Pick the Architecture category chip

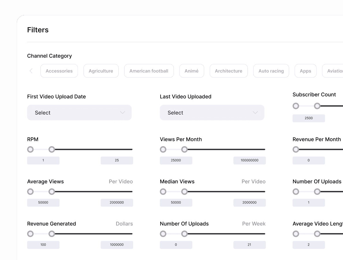tap(228, 71)
